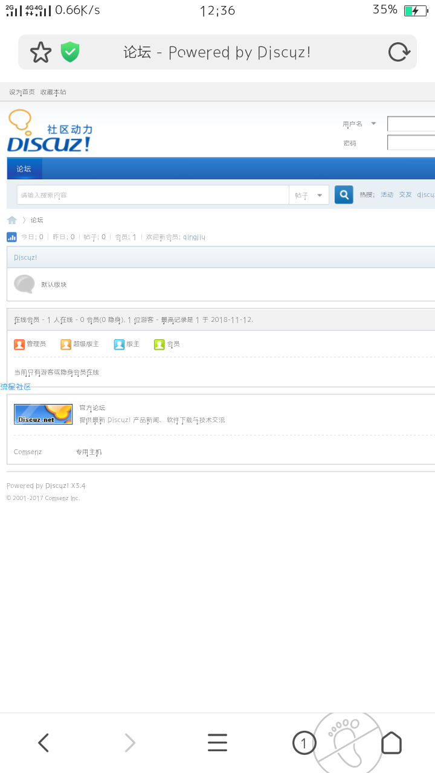Click the home icon in breadcrumb
Screen dimensions: 435x773
coord(12,220)
